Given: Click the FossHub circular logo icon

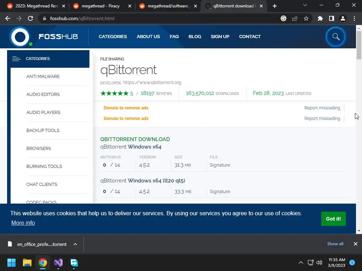Looking at the screenshot, I should tap(20, 37).
